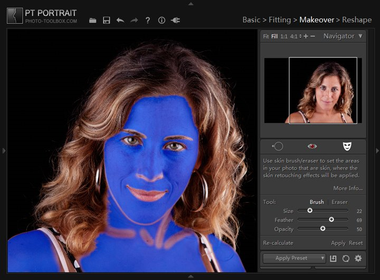This screenshot has height=280, width=380.
Task: Go to the Reshape step
Action: (356, 19)
